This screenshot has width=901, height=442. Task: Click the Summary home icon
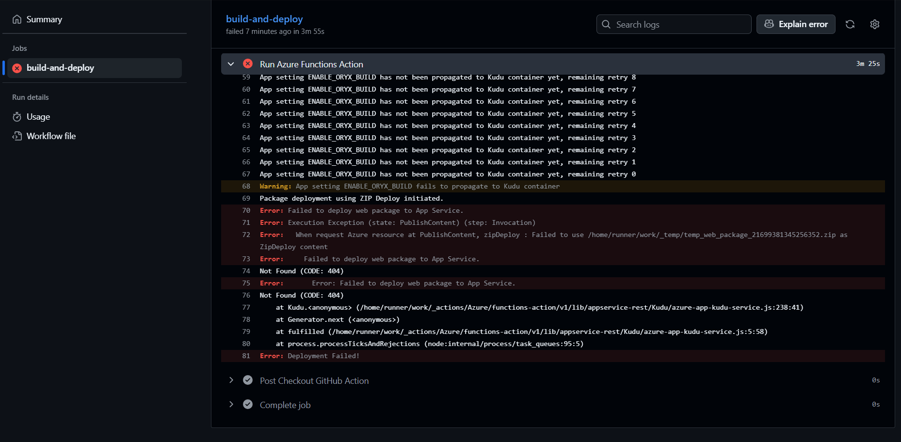click(x=16, y=19)
